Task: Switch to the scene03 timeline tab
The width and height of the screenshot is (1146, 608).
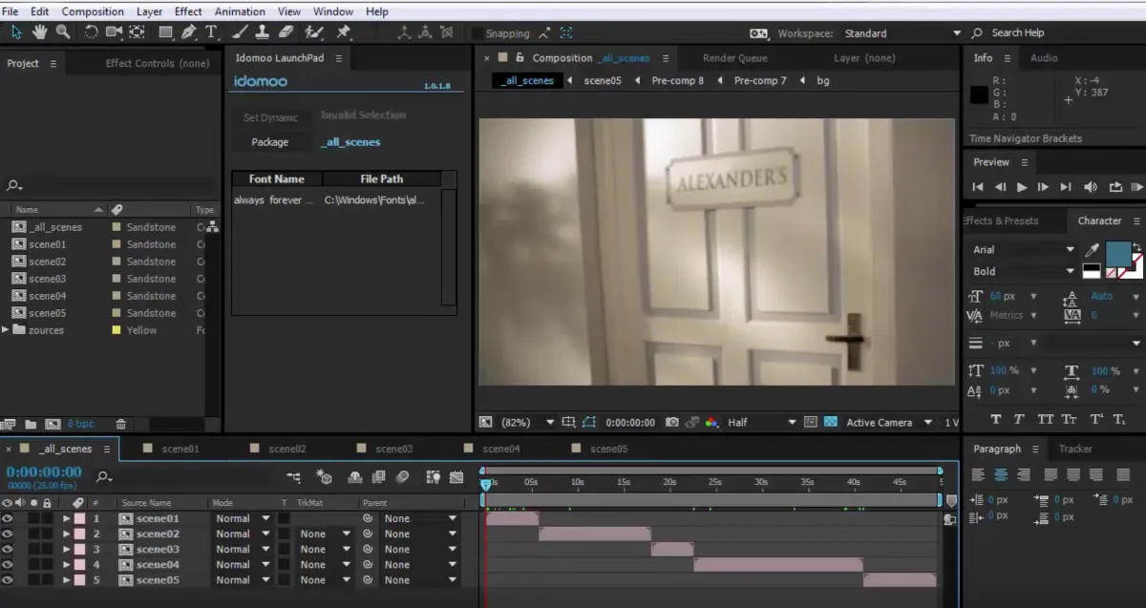Action: 393,449
